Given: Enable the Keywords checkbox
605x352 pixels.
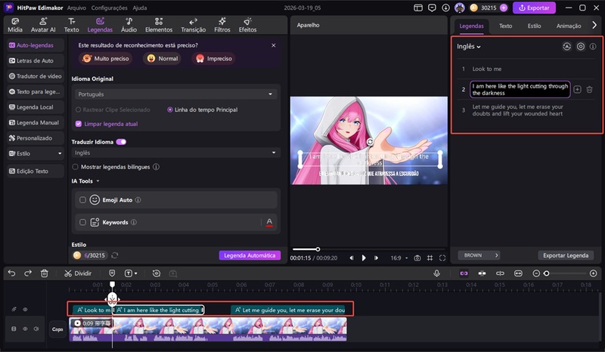Looking at the screenshot, I should point(82,222).
